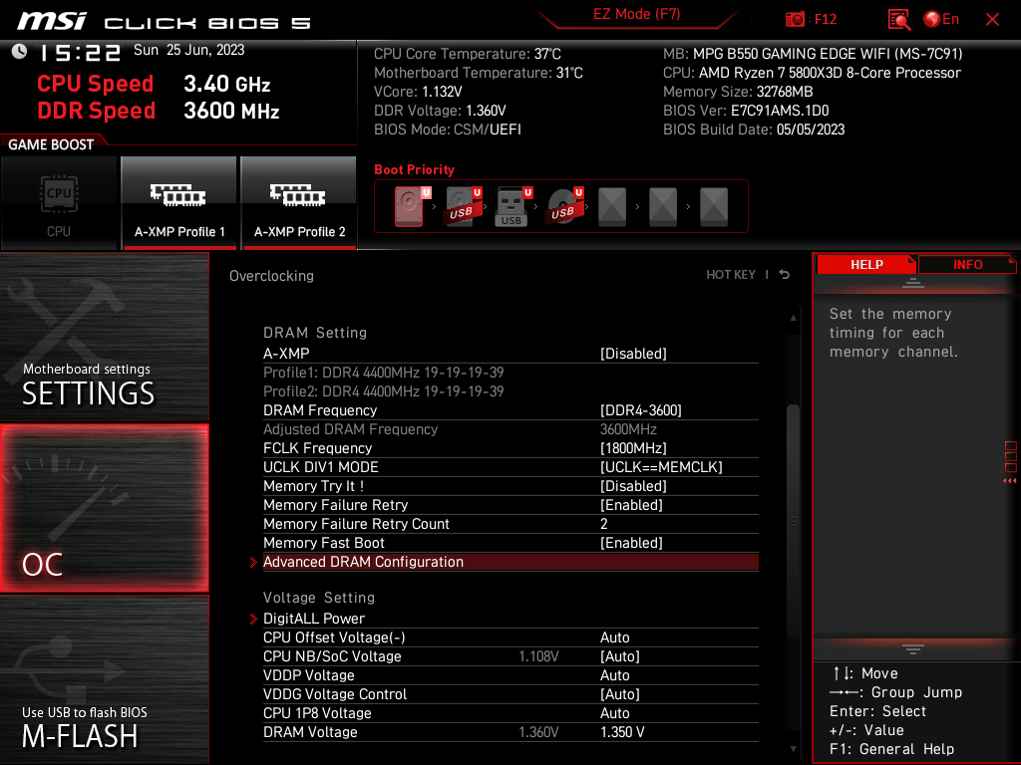
Task: Expand Advanced DRAM Configuration submenu
Action: [510, 562]
